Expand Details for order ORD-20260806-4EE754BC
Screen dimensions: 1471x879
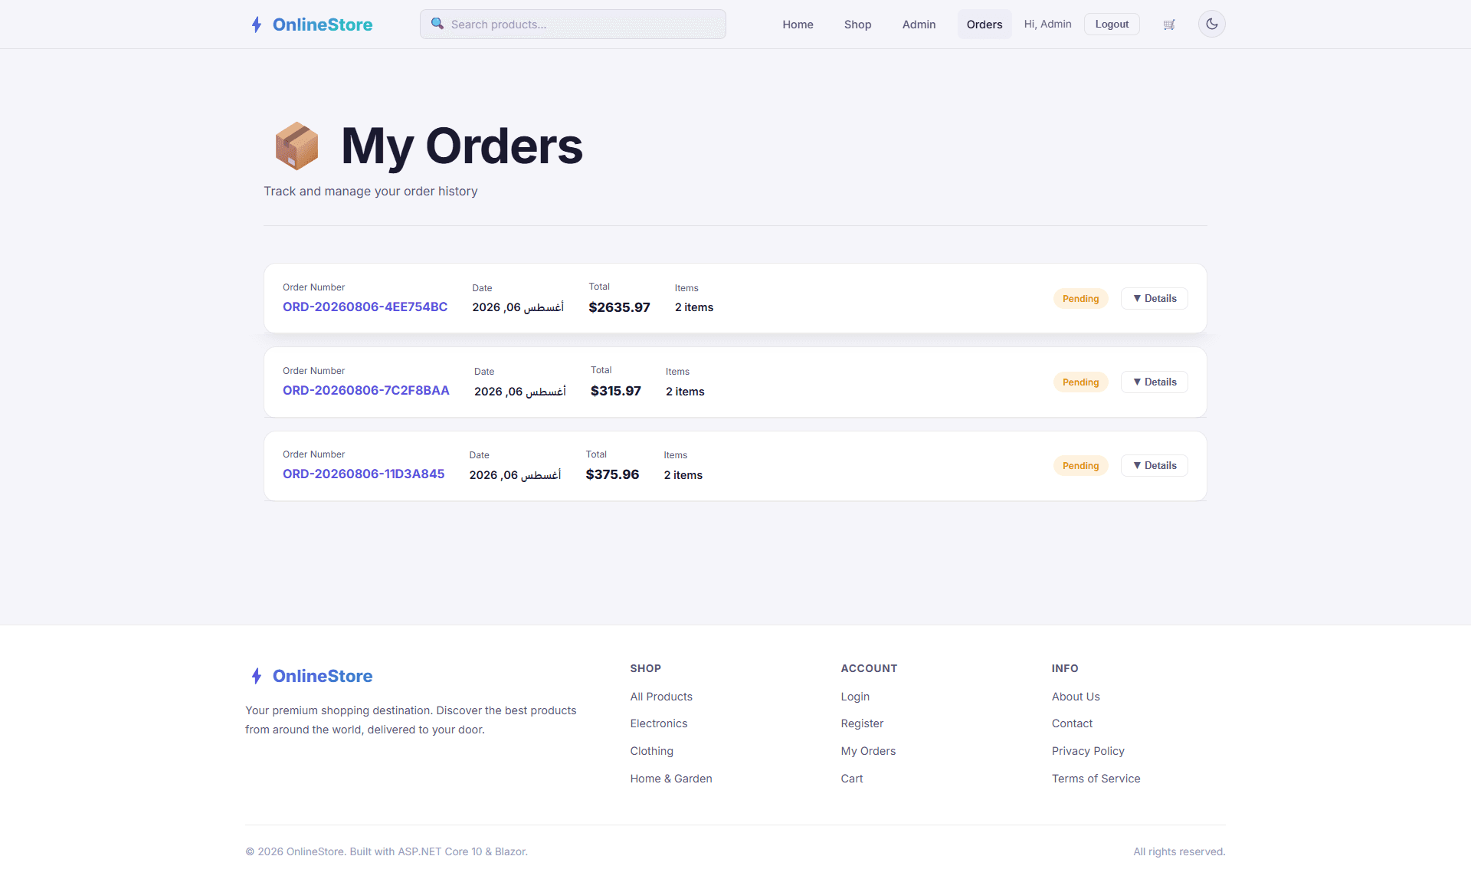1154,298
